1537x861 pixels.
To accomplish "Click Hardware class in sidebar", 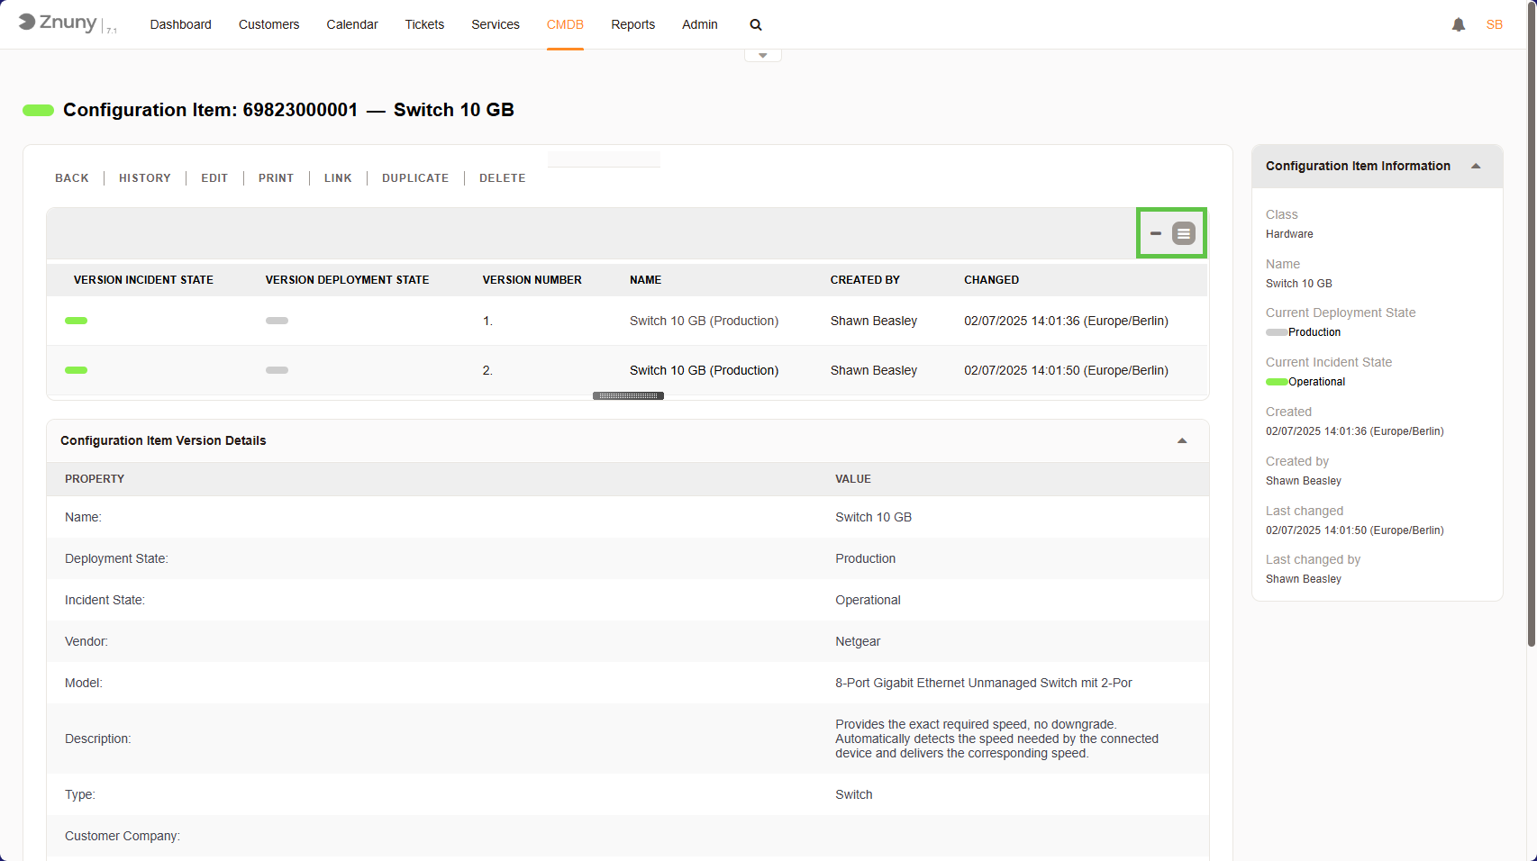I will [1289, 234].
